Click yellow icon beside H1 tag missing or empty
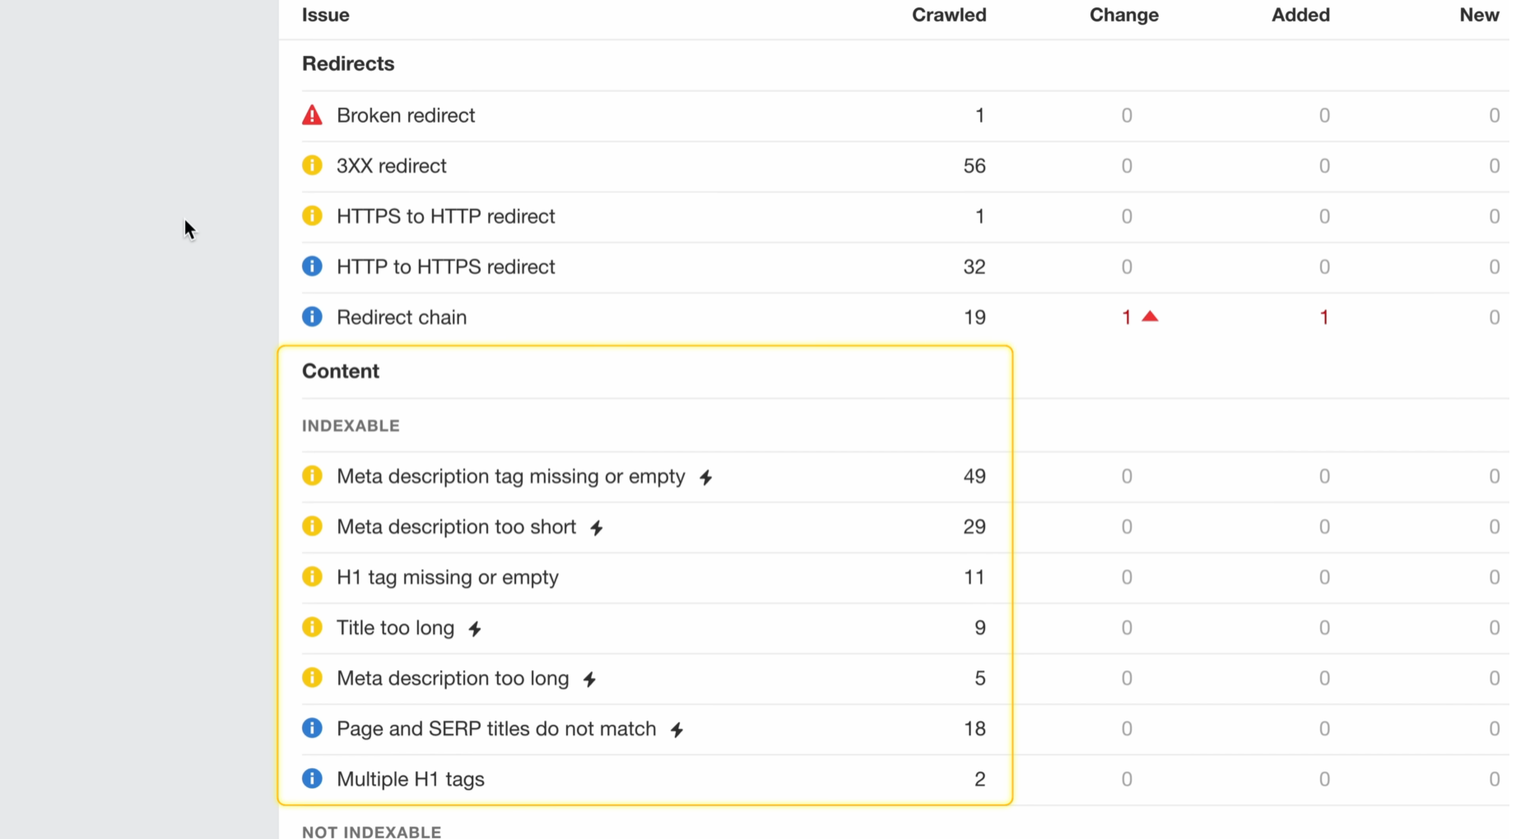1516x839 pixels. coord(312,577)
